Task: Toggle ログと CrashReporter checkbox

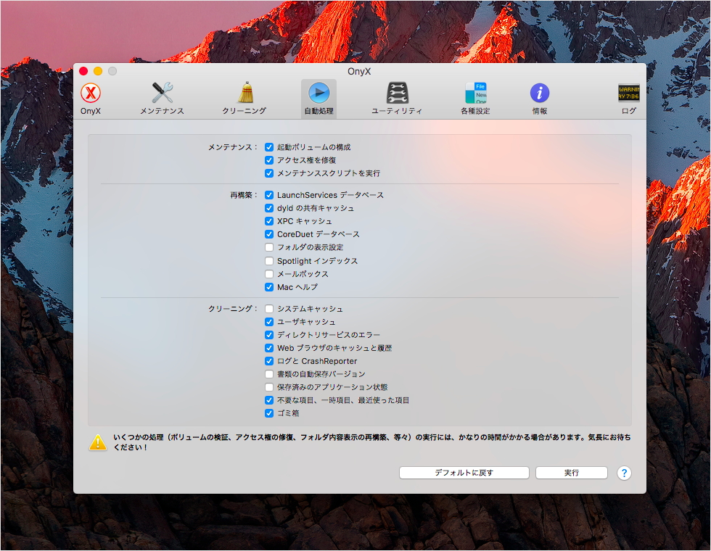Action: [269, 361]
